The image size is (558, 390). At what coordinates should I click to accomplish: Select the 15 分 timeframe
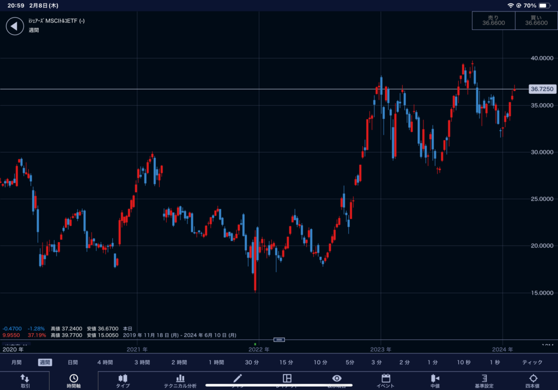coord(286,362)
